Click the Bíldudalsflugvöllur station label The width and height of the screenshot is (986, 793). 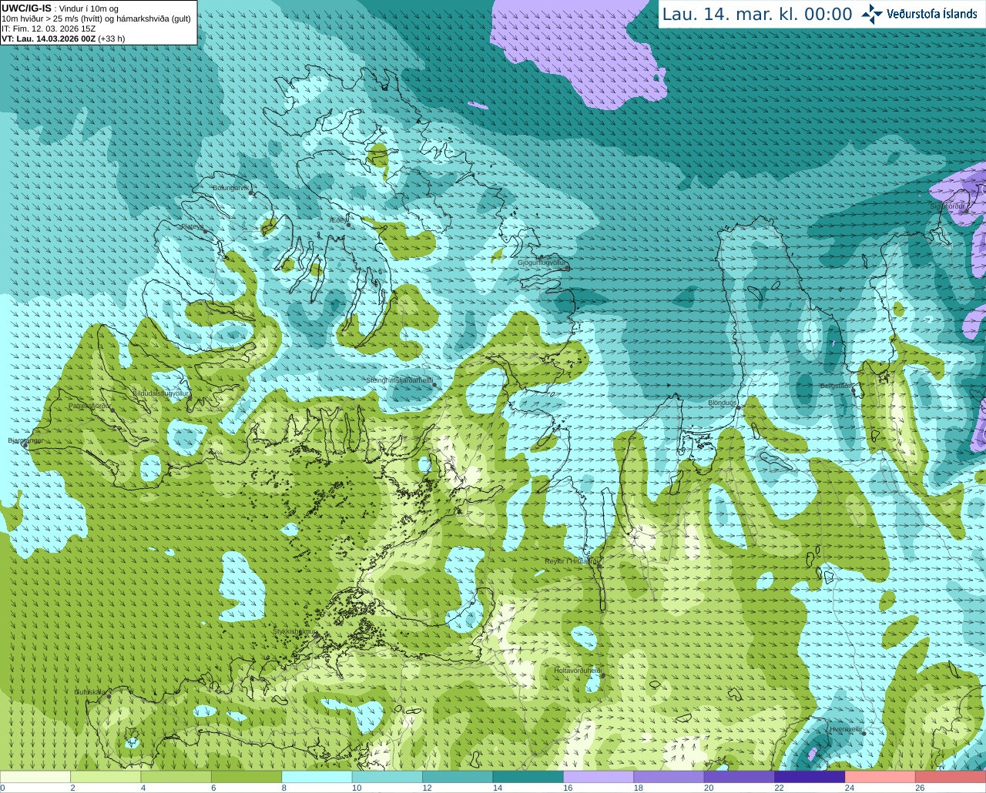[160, 393]
